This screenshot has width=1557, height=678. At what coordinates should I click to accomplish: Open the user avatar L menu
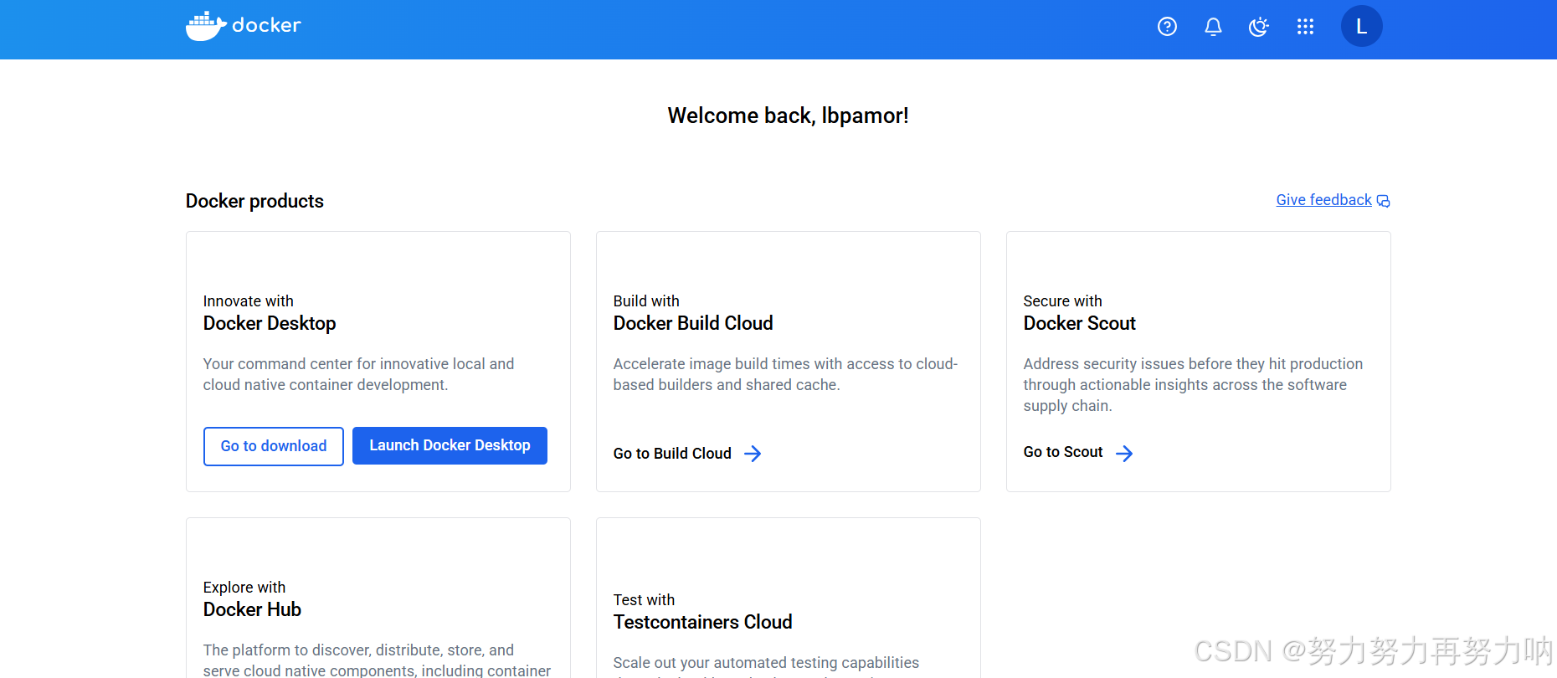point(1362,27)
